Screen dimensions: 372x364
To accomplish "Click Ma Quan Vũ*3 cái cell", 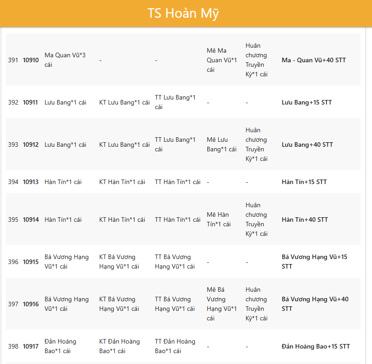I will coord(65,60).
